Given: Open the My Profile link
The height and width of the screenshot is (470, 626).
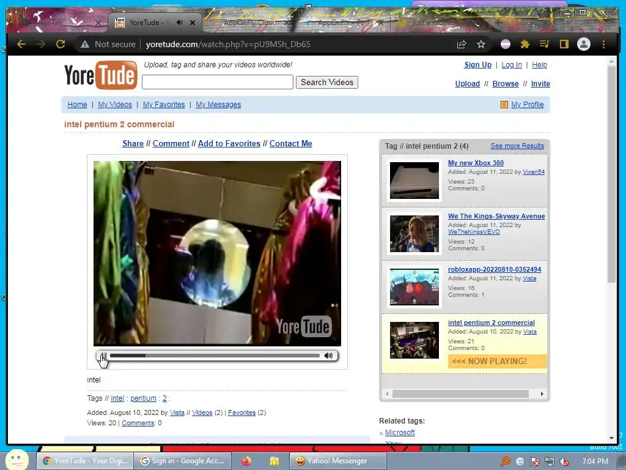Looking at the screenshot, I should click(x=528, y=104).
